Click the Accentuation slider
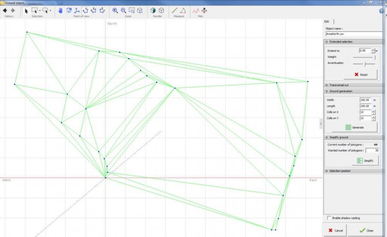Viewport: 387px width, 237px height. [365, 63]
